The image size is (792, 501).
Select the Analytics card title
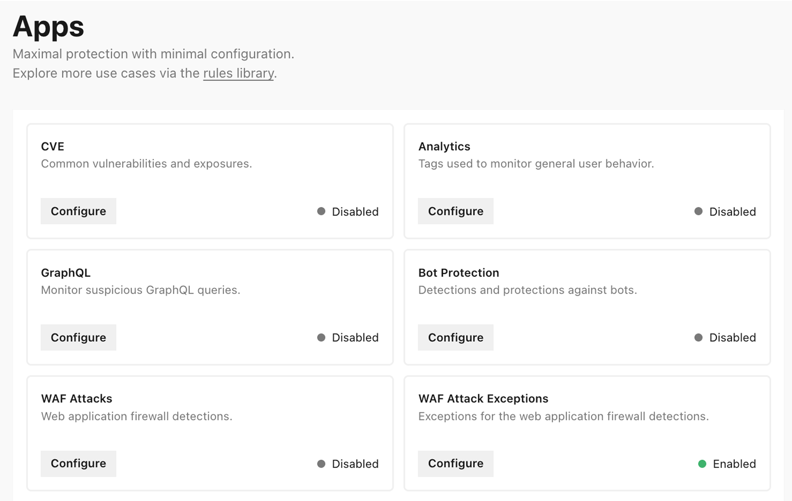[x=444, y=146]
